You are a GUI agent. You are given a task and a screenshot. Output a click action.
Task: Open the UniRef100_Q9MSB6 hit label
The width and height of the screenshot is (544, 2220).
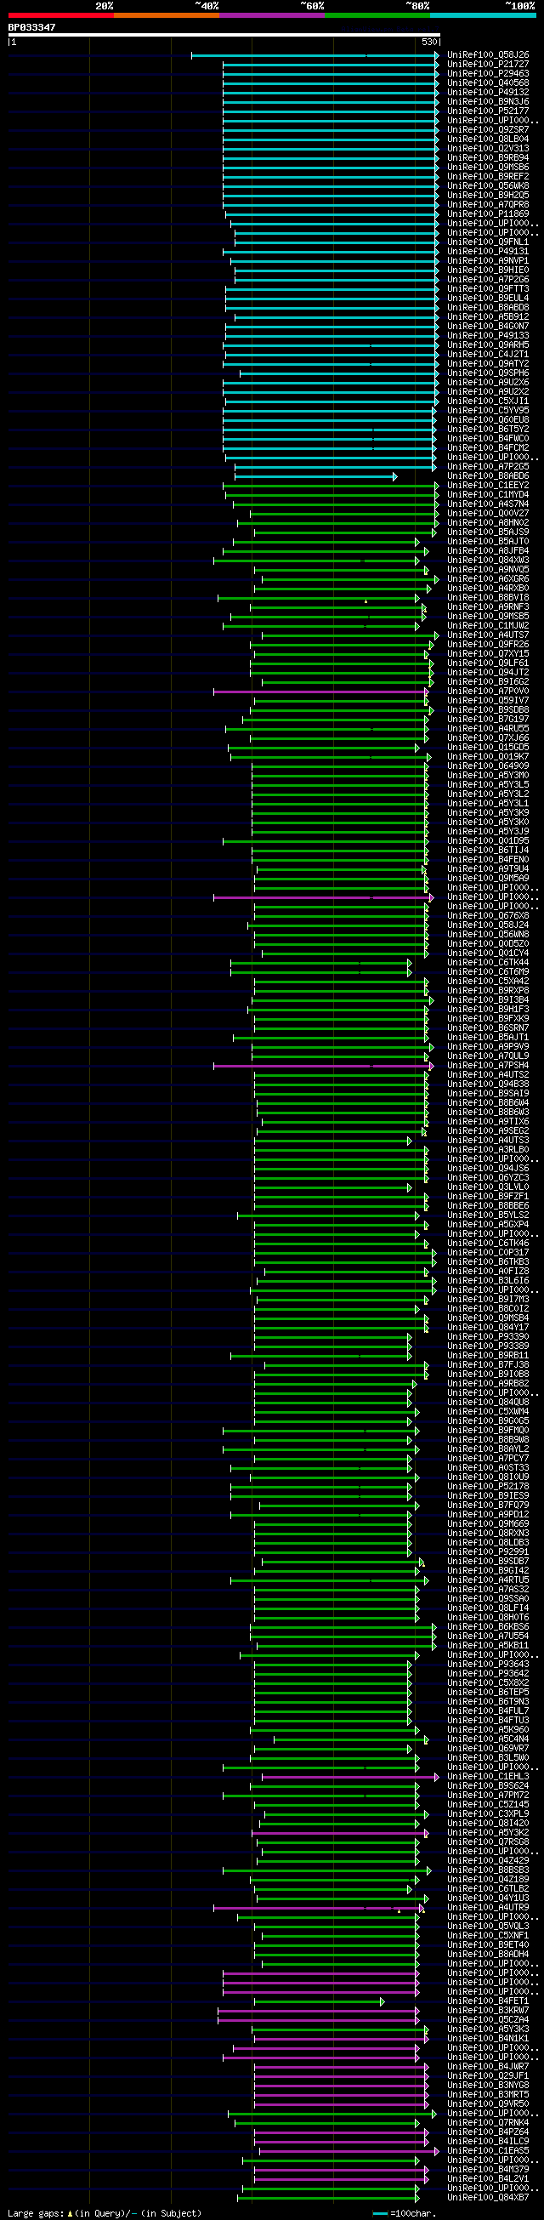(x=488, y=168)
